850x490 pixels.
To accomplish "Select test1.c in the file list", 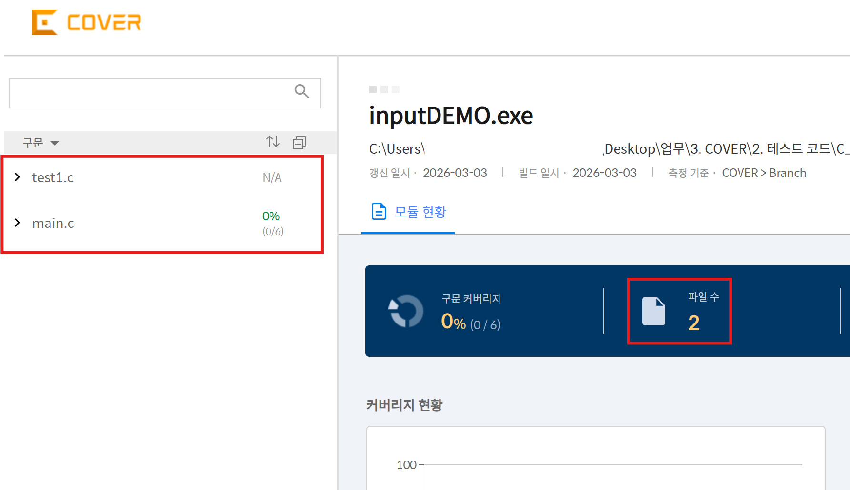I will (53, 177).
